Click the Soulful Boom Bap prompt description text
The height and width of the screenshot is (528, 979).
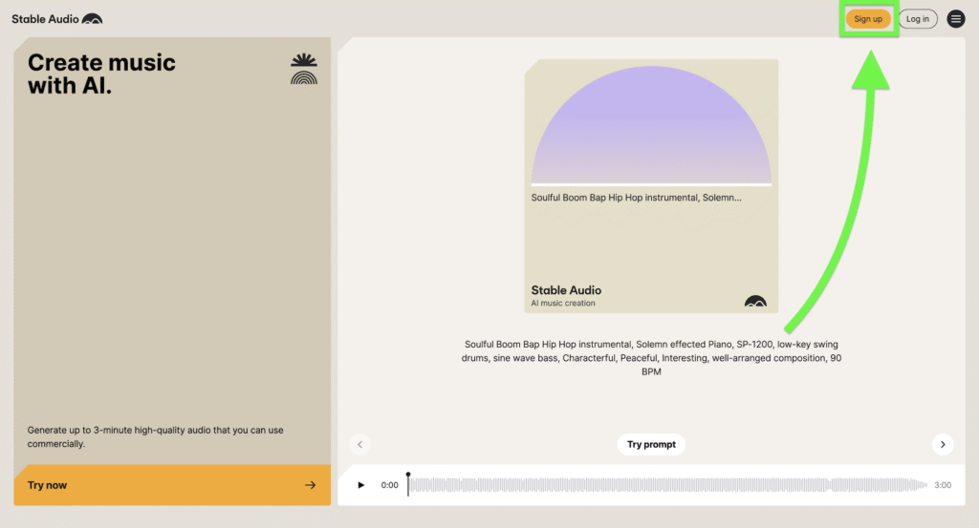[651, 357]
